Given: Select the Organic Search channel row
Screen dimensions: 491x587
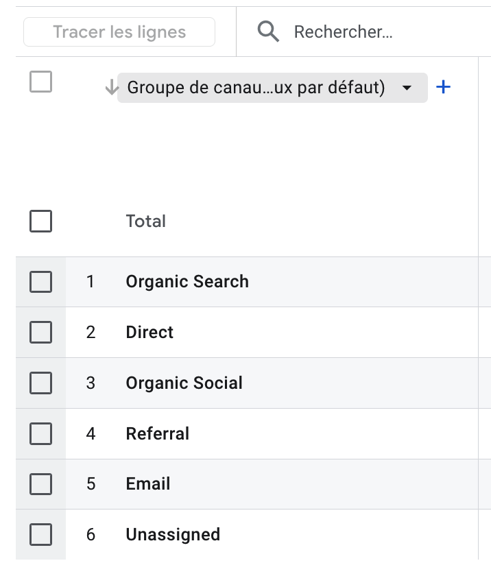Looking at the screenshot, I should point(187,282).
